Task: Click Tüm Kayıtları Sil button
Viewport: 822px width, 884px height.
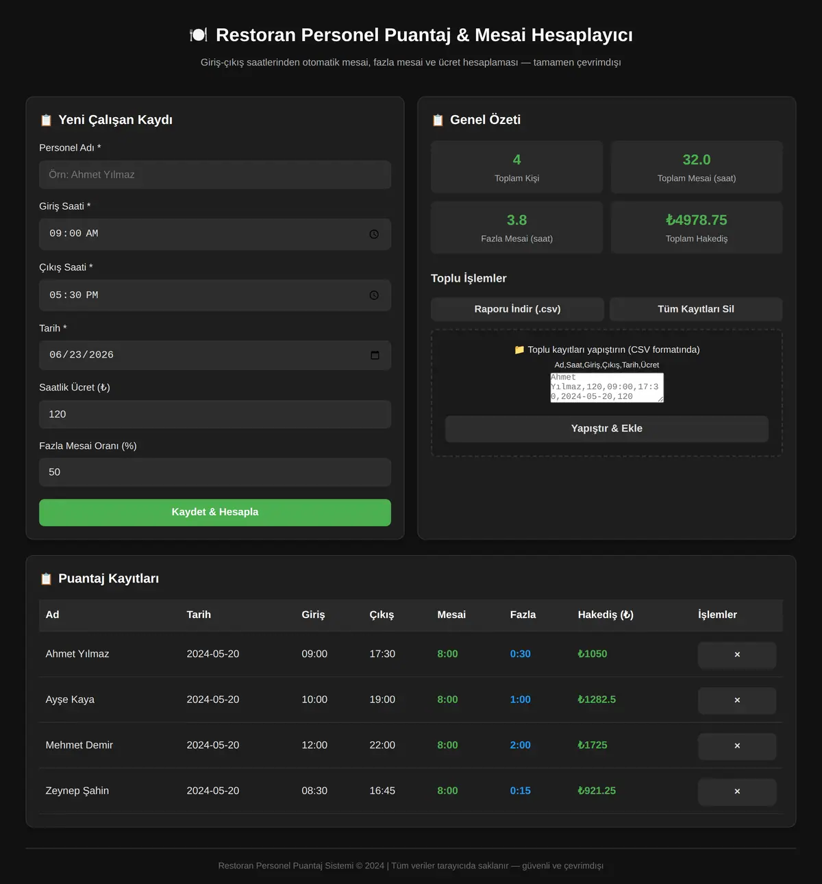Action: tap(696, 309)
